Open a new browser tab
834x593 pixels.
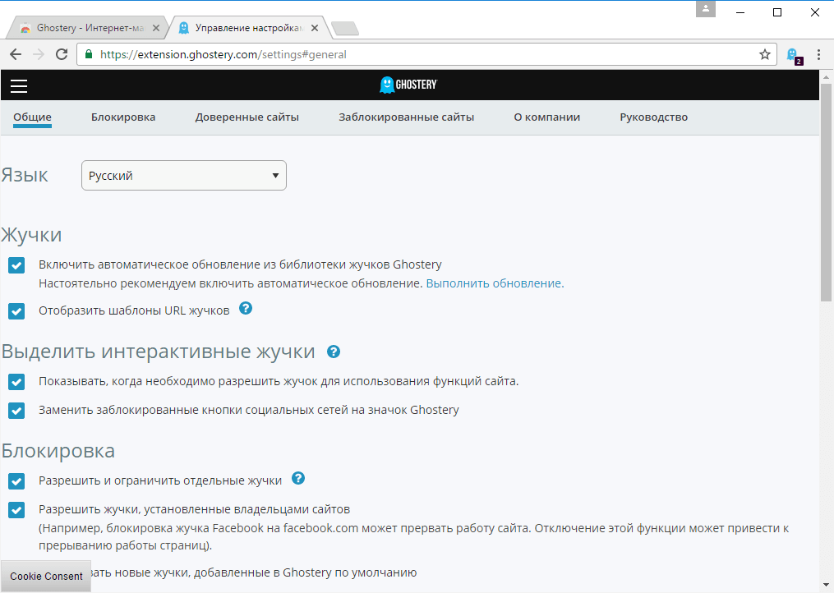click(344, 28)
